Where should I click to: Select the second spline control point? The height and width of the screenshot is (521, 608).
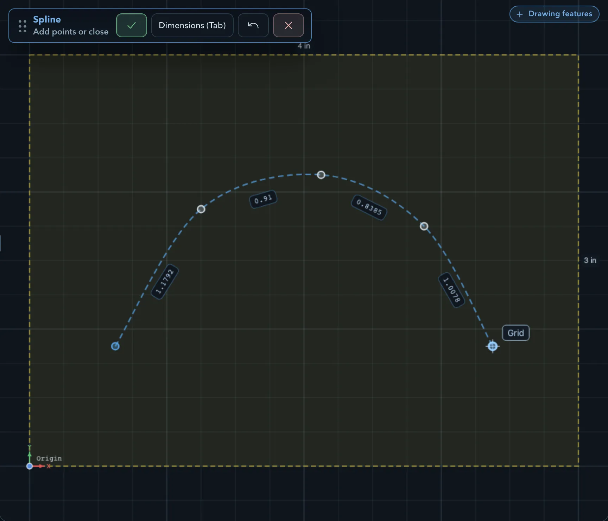click(201, 209)
